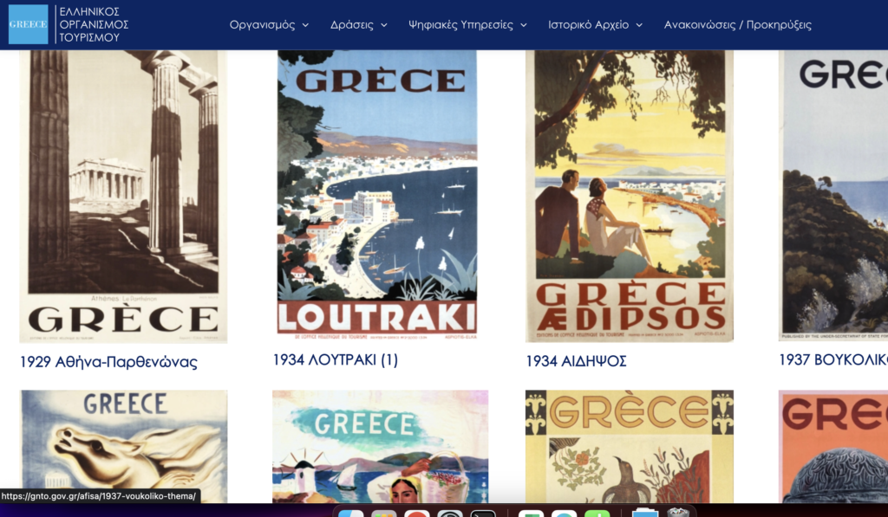The width and height of the screenshot is (888, 517).
Task: Open the 1937 ΒΟΥΚΟΛΙΚΟ caption link
Action: tap(832, 359)
